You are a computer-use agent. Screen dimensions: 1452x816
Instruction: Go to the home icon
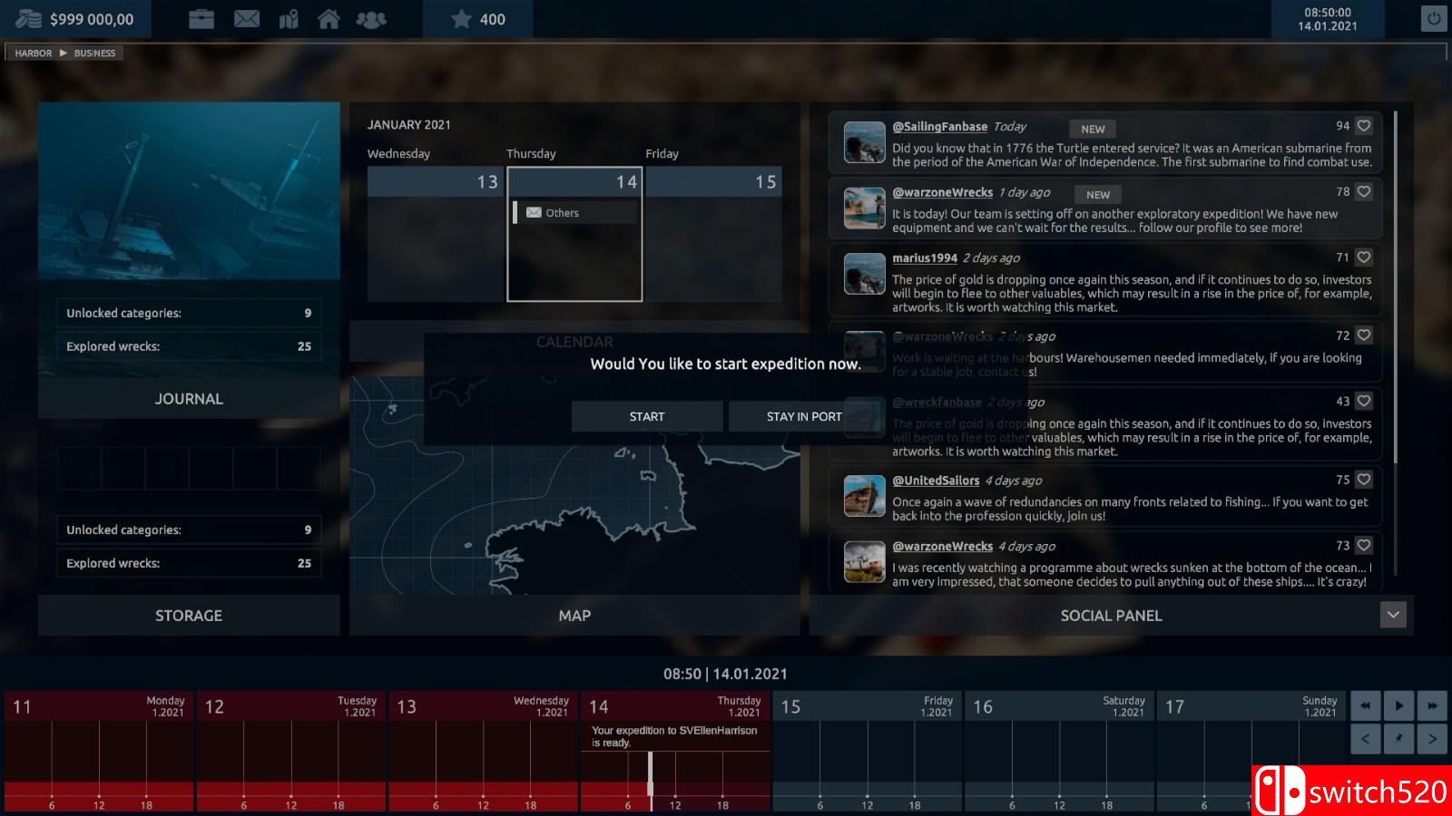click(x=329, y=19)
